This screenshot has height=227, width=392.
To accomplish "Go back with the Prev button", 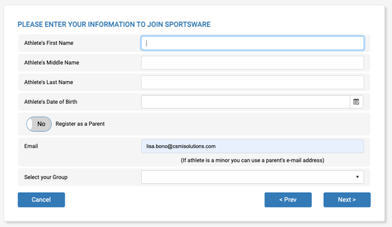I will [288, 200].
